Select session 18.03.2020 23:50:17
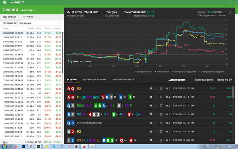Image resolution: width=238 pixels, height=149 pixels. coord(32,98)
